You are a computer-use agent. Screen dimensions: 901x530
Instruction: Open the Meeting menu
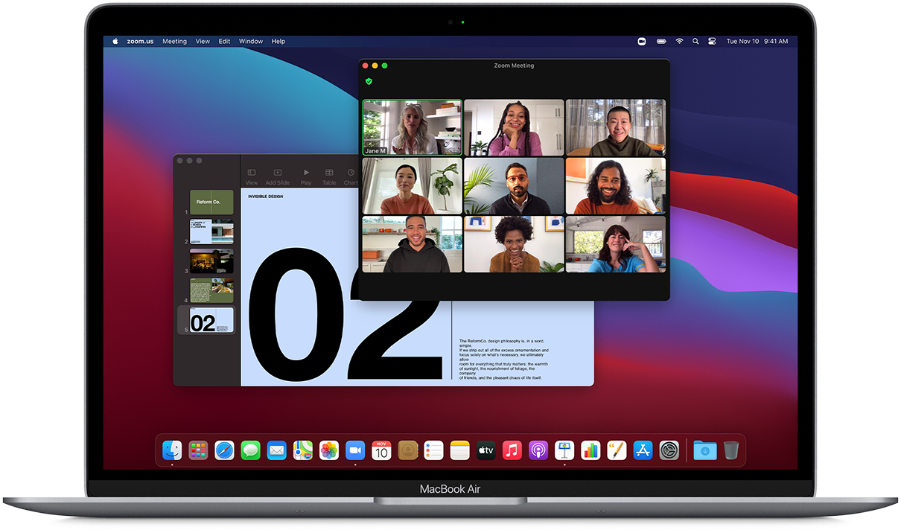[174, 42]
